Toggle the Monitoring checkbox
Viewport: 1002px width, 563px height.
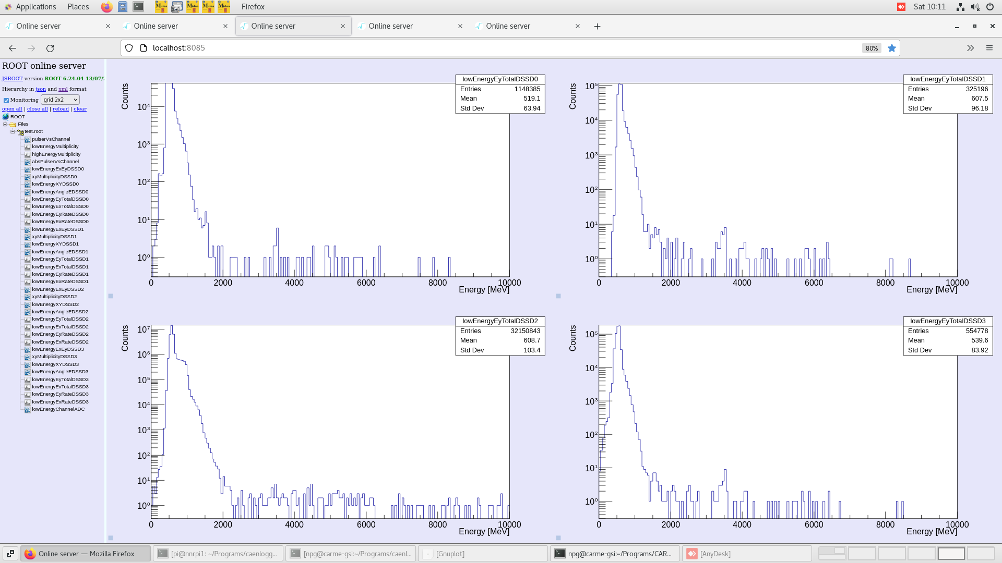(6, 100)
